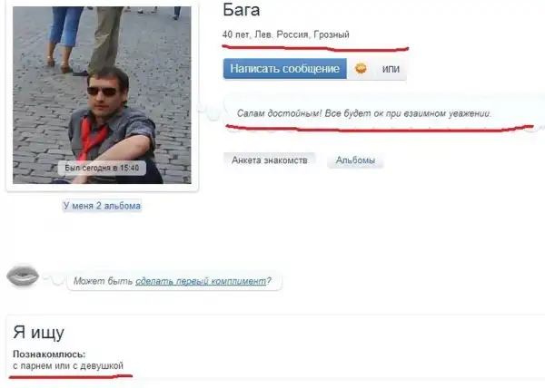Click the Познакомлюсь label

coord(49,353)
